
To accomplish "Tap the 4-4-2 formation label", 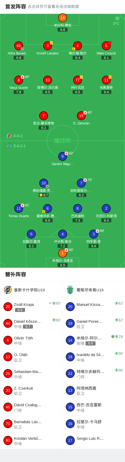I will point(18,136).
